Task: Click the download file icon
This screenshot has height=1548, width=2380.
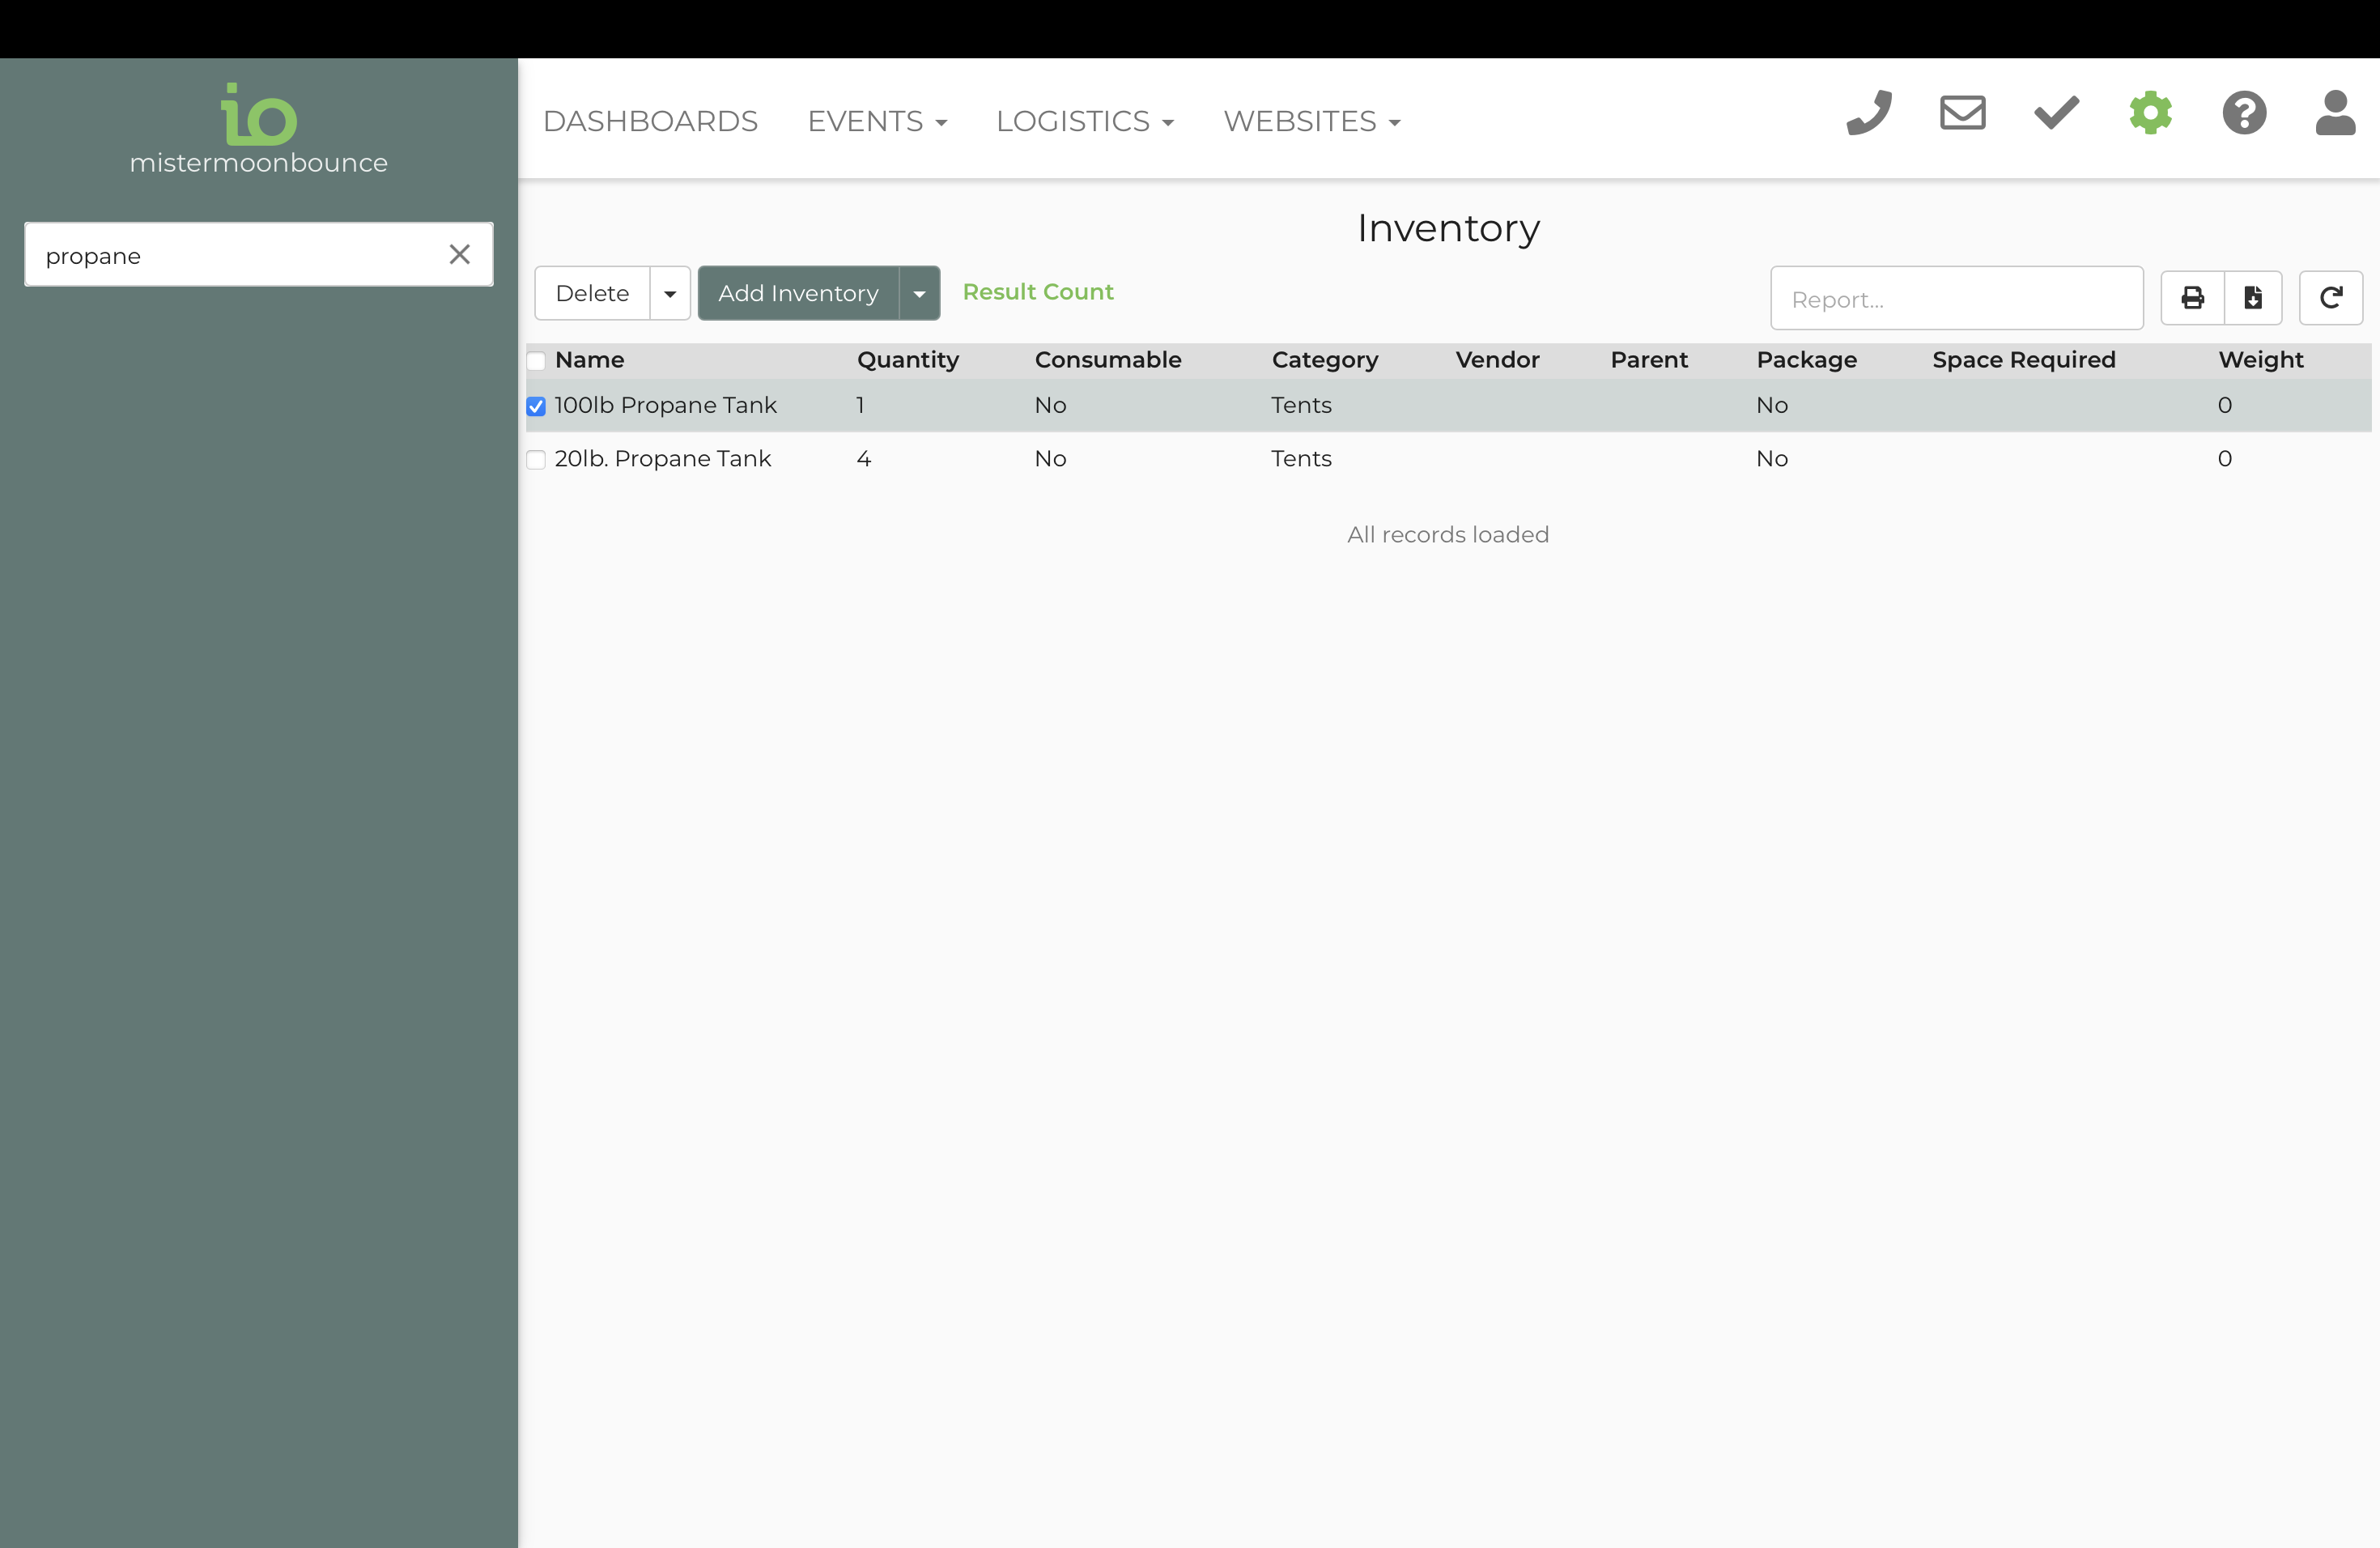Action: pyautogui.click(x=2253, y=298)
